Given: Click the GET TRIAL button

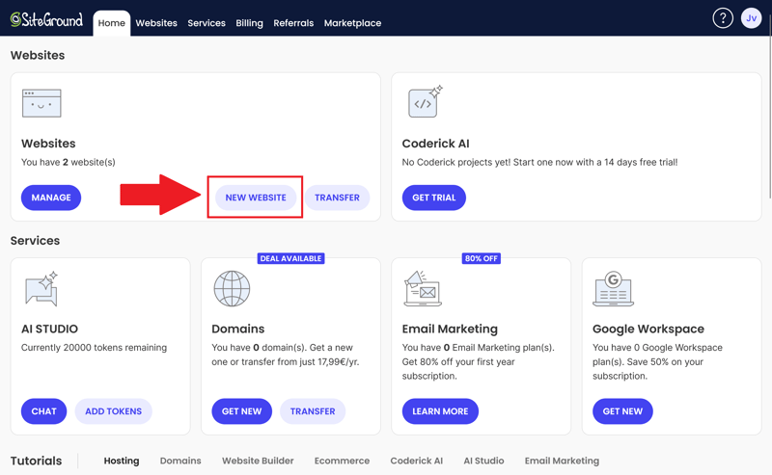Looking at the screenshot, I should (434, 198).
